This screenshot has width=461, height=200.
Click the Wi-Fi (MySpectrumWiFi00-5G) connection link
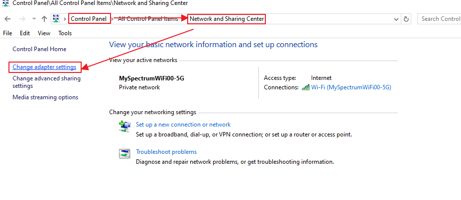(x=351, y=87)
